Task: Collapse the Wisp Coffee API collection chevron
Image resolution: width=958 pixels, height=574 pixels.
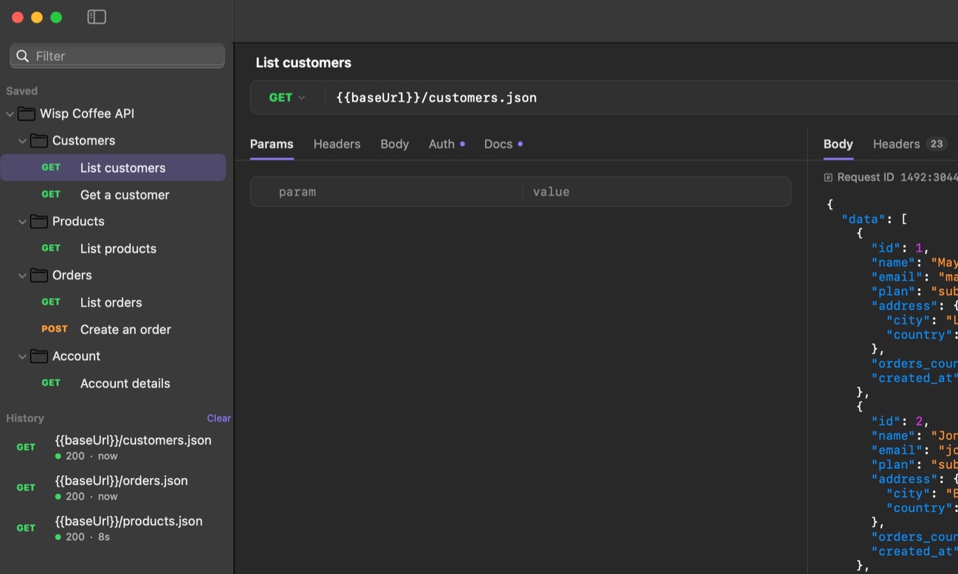Action: click(x=10, y=114)
